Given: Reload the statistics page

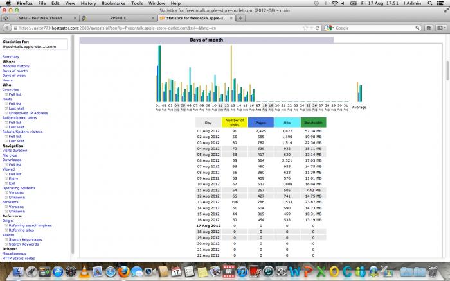Looking at the screenshot, I should (x=317, y=28).
